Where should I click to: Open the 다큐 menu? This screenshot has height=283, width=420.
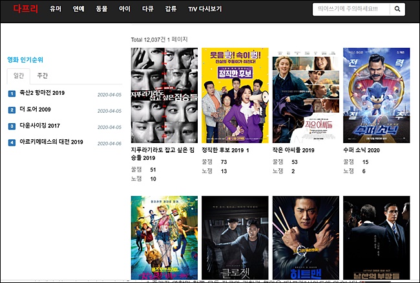[147, 9]
